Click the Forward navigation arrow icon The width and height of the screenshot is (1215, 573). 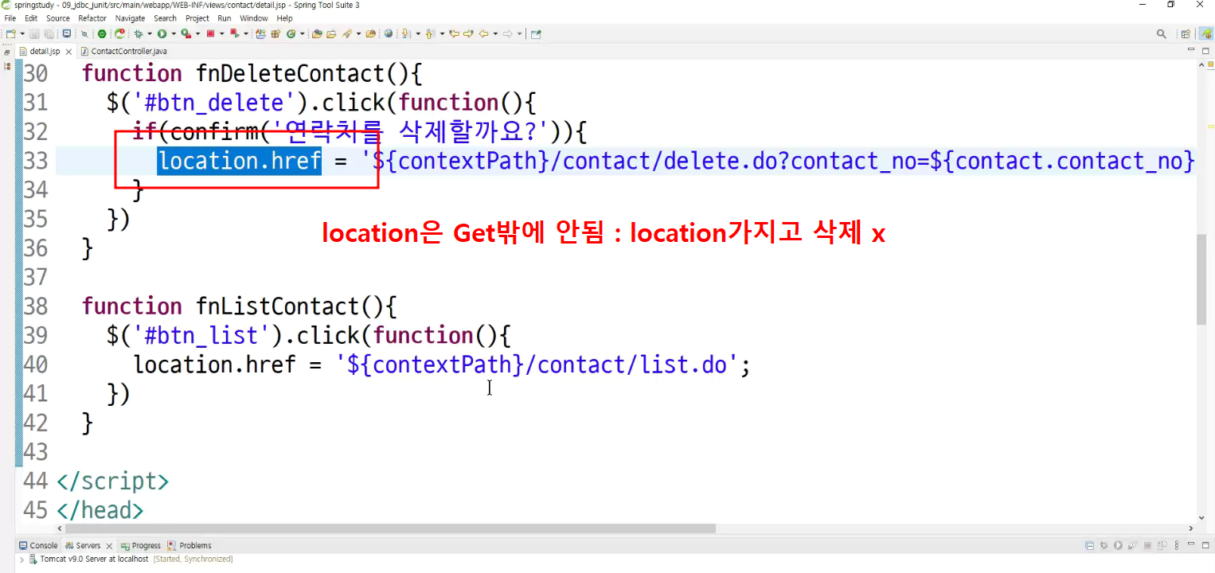507,33
